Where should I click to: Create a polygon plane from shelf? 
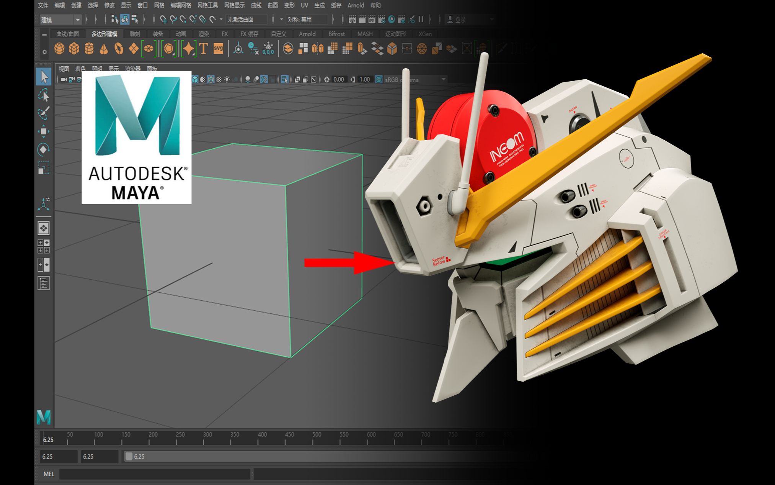(x=134, y=49)
